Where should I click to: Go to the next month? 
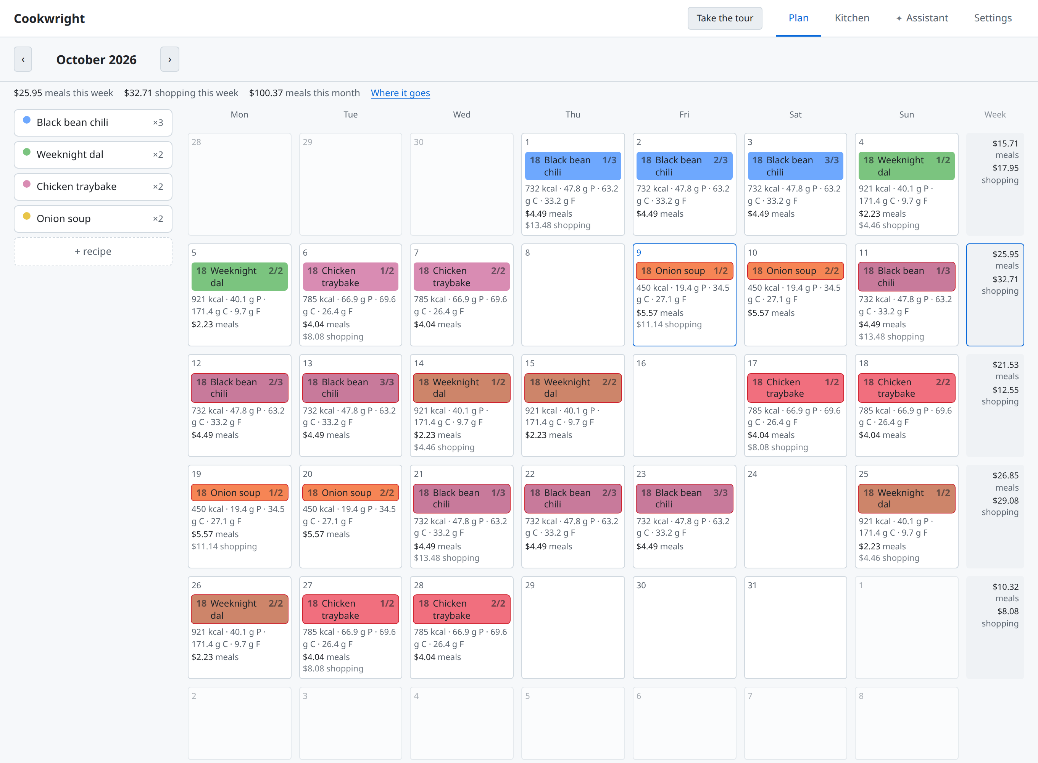[x=169, y=59]
